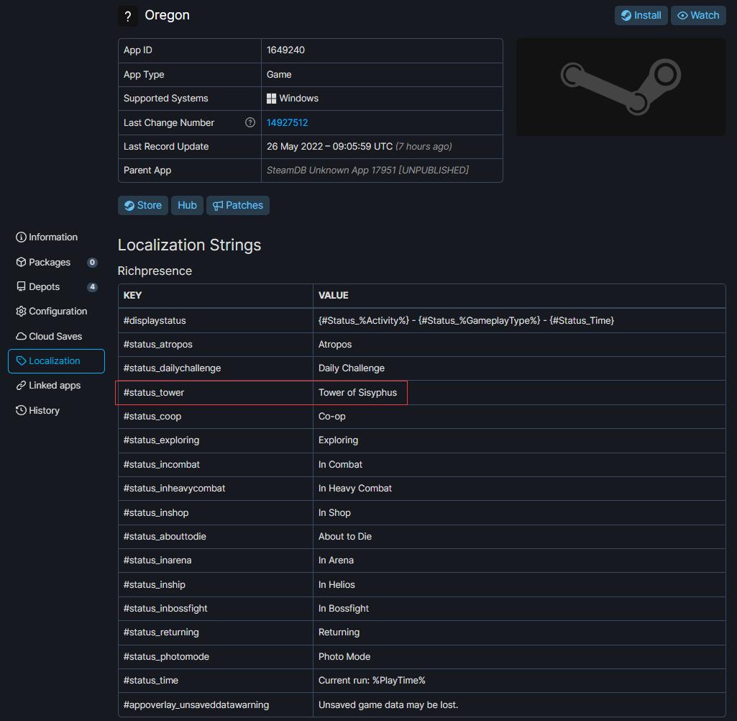Click the #status_atropos key cell

pos(216,345)
